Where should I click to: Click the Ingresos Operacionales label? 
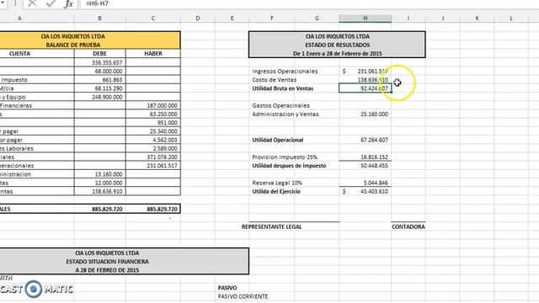click(x=285, y=71)
